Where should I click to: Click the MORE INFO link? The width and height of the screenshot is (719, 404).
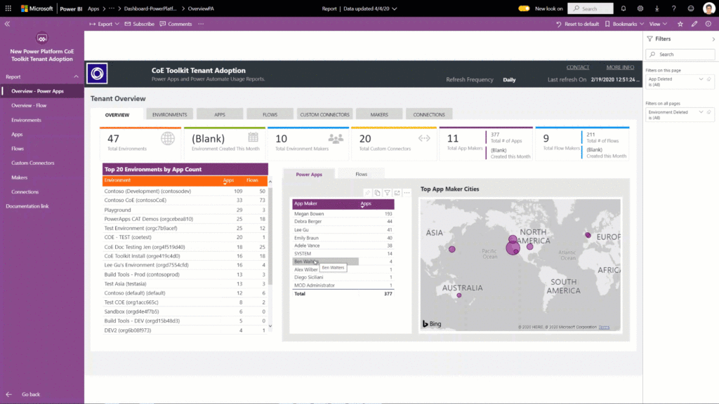pyautogui.click(x=620, y=67)
